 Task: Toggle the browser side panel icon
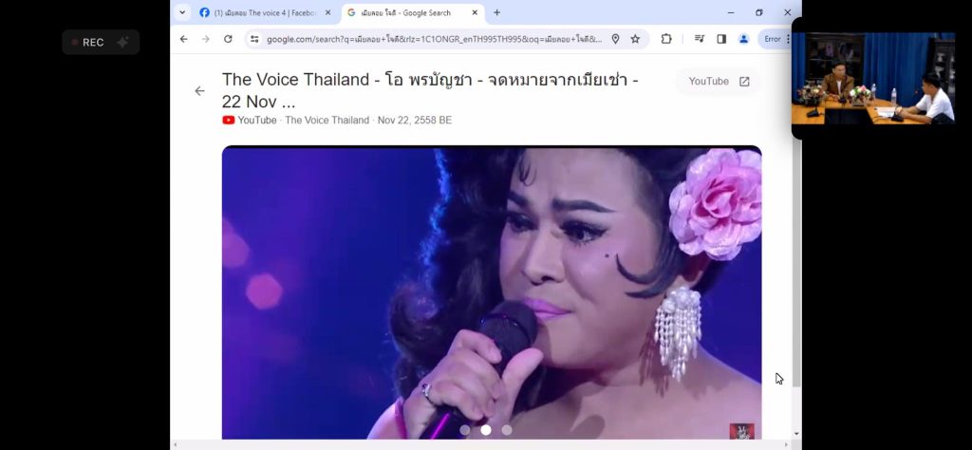click(721, 39)
